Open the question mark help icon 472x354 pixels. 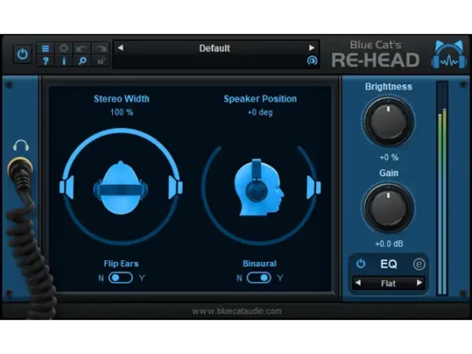pos(46,61)
